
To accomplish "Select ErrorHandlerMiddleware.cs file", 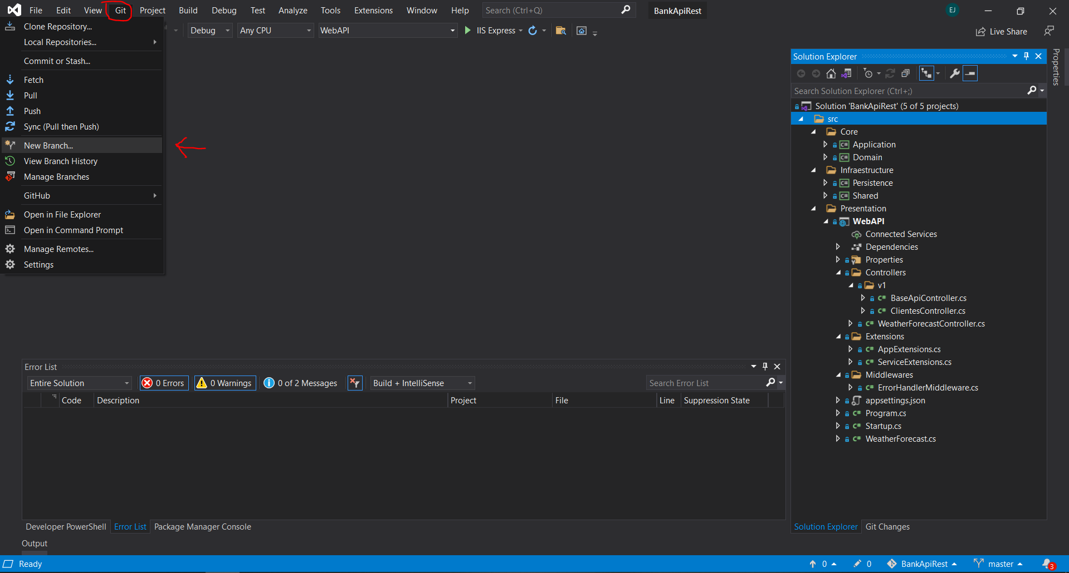I will [928, 388].
